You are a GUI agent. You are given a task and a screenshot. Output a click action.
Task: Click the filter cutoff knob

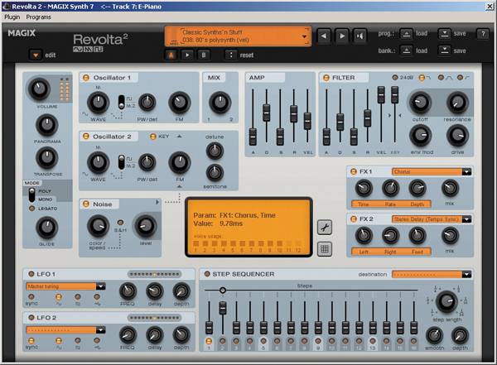(420, 103)
